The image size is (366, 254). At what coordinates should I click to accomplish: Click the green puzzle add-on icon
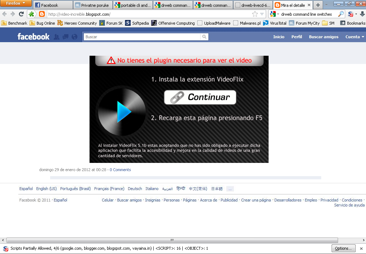pos(31,14)
